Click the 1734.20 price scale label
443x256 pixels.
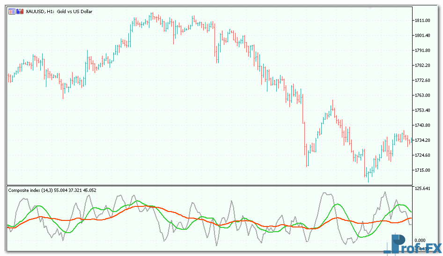422,140
